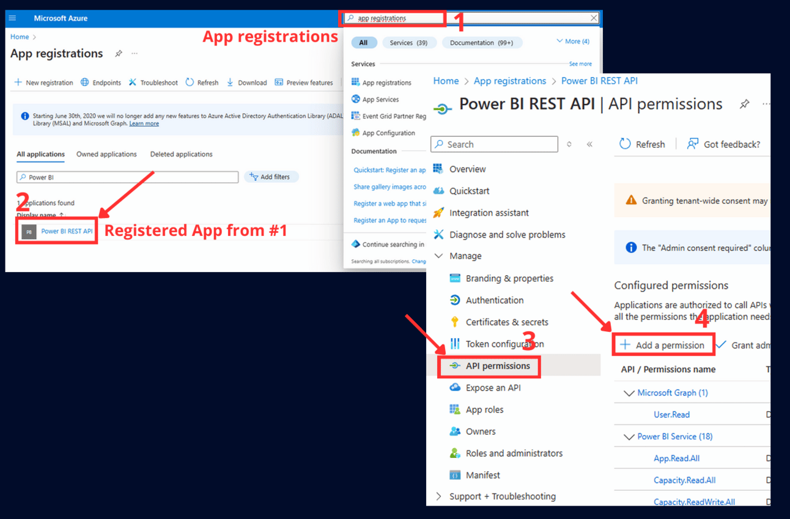Click the Roles and administrators icon

coord(454,454)
